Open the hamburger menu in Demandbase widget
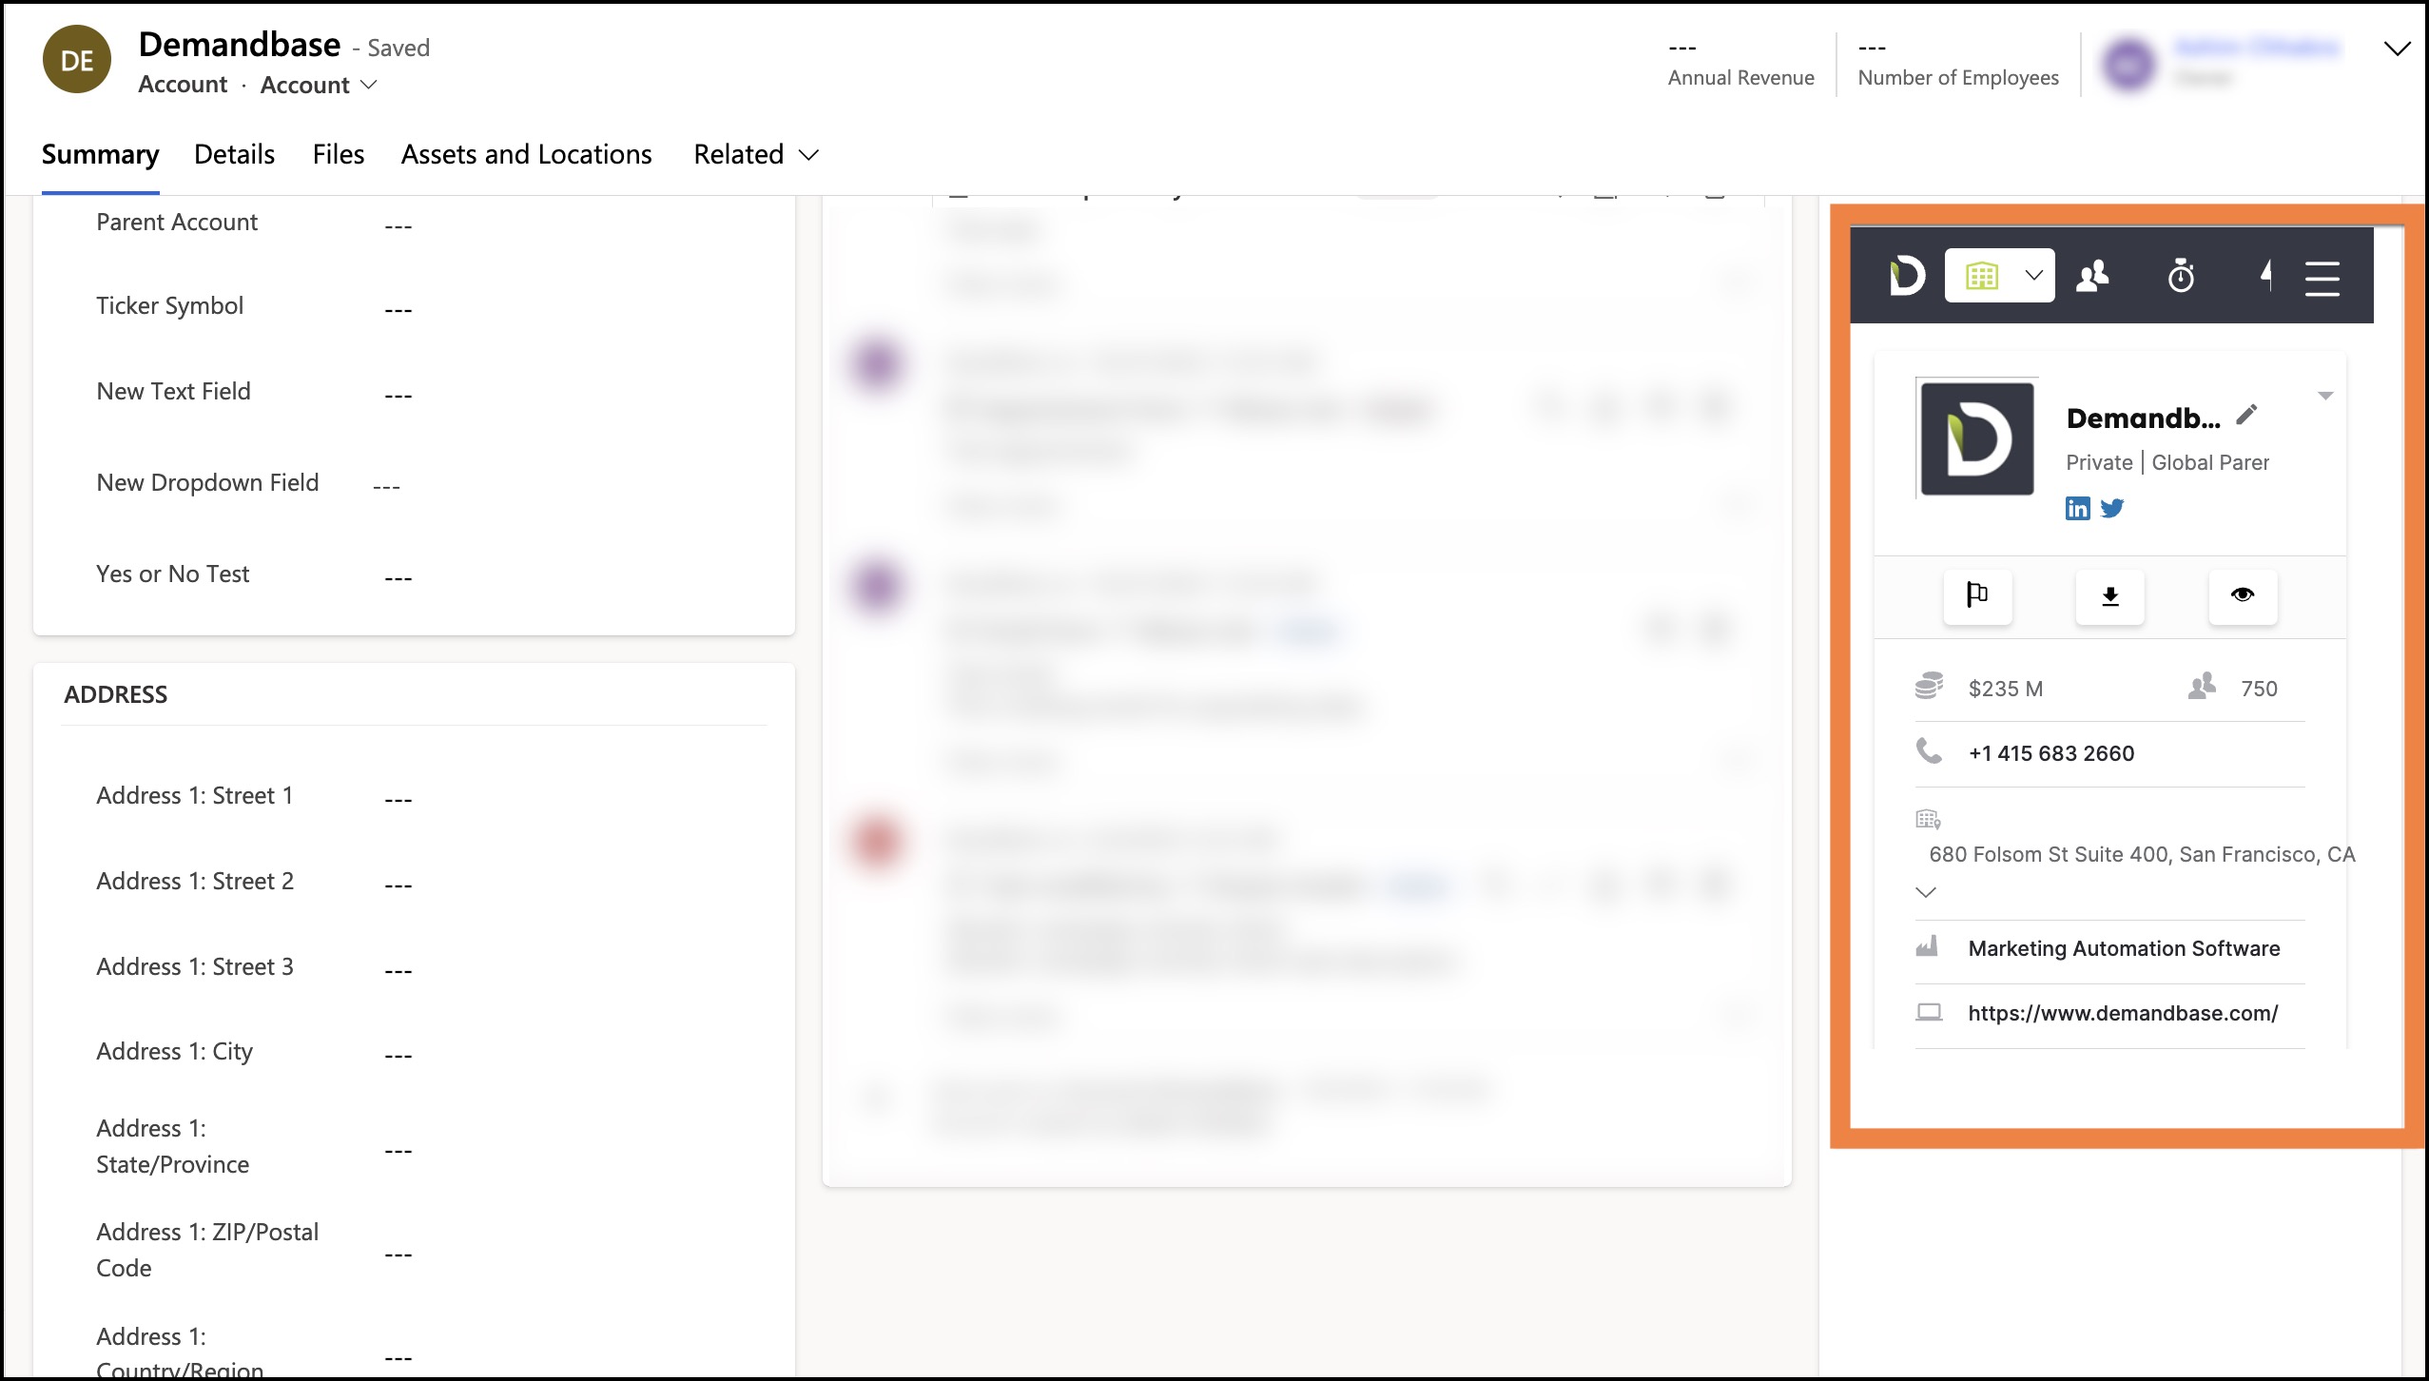Screen dimensions: 2429x1381 pos(2322,278)
